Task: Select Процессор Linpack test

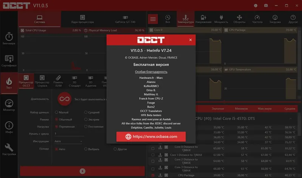Action: coord(42,81)
